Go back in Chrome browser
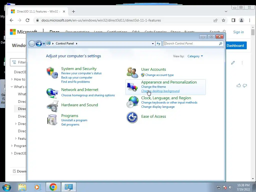 click(11, 20)
